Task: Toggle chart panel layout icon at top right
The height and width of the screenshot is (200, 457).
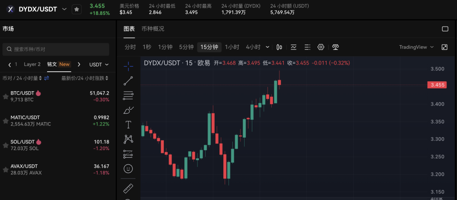Action: pyautogui.click(x=445, y=29)
